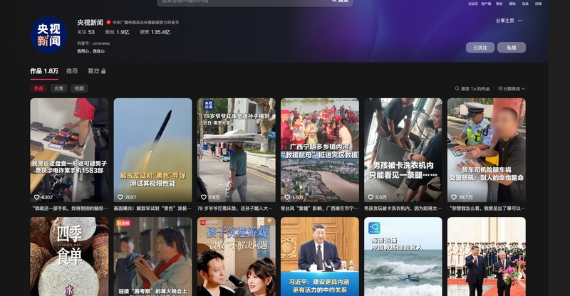570x296 pixels.
Task: Open the 货车司机险酿车祸 video
Action: coord(487,150)
